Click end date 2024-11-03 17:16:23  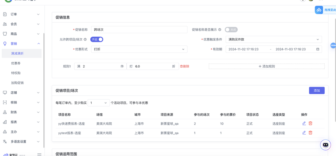point(291,49)
